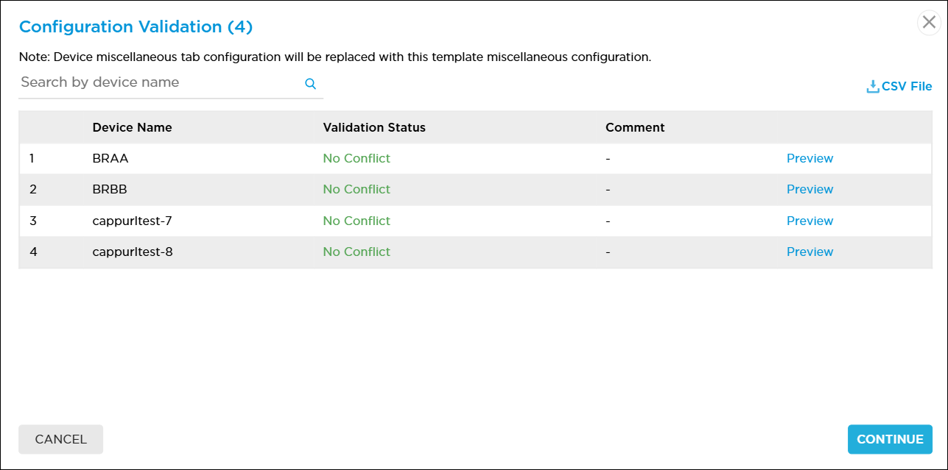Select the Validation Status column header
The image size is (948, 470).
pyautogui.click(x=373, y=127)
